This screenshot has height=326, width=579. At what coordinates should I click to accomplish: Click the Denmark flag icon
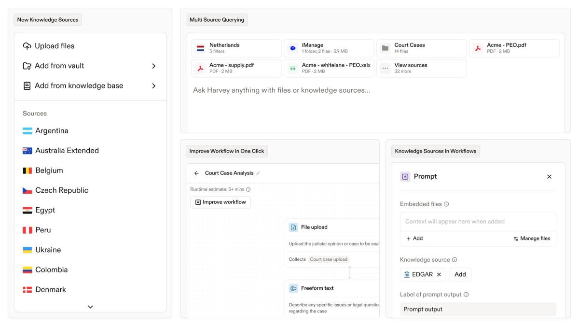28,289
